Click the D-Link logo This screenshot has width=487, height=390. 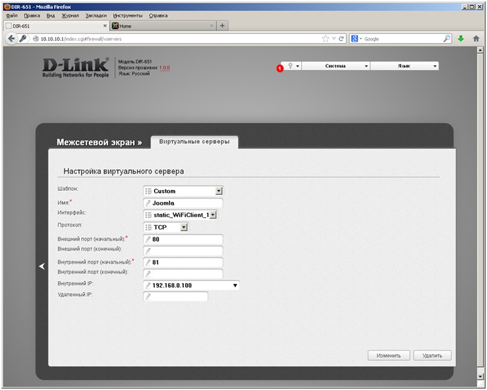(76, 67)
